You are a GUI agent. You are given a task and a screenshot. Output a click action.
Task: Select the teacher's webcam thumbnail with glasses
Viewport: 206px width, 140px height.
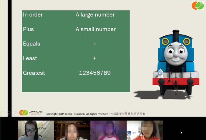[36, 130]
